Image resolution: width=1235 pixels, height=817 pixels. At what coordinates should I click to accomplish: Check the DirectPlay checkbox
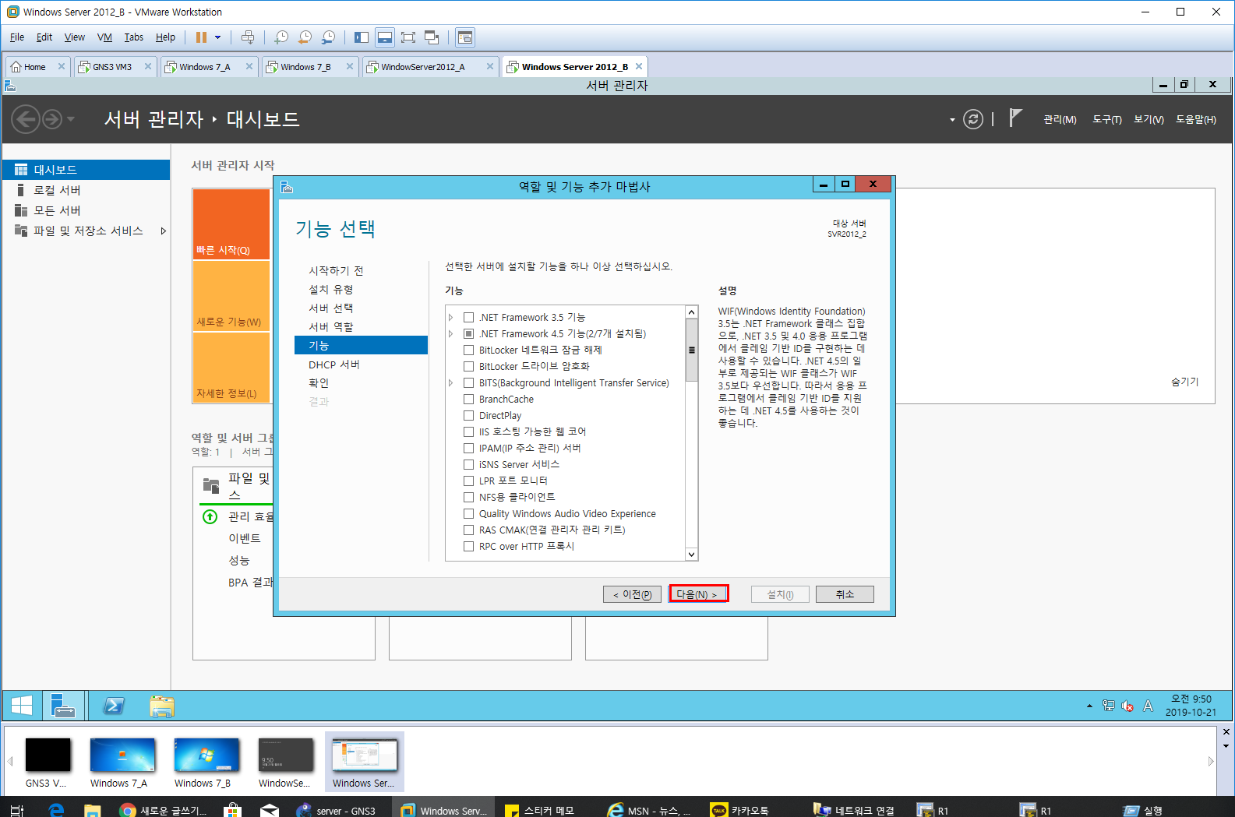[x=468, y=415]
